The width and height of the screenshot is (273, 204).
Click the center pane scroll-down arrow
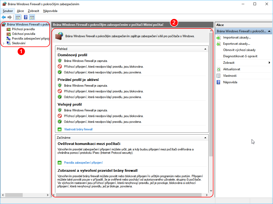[x=211, y=191]
